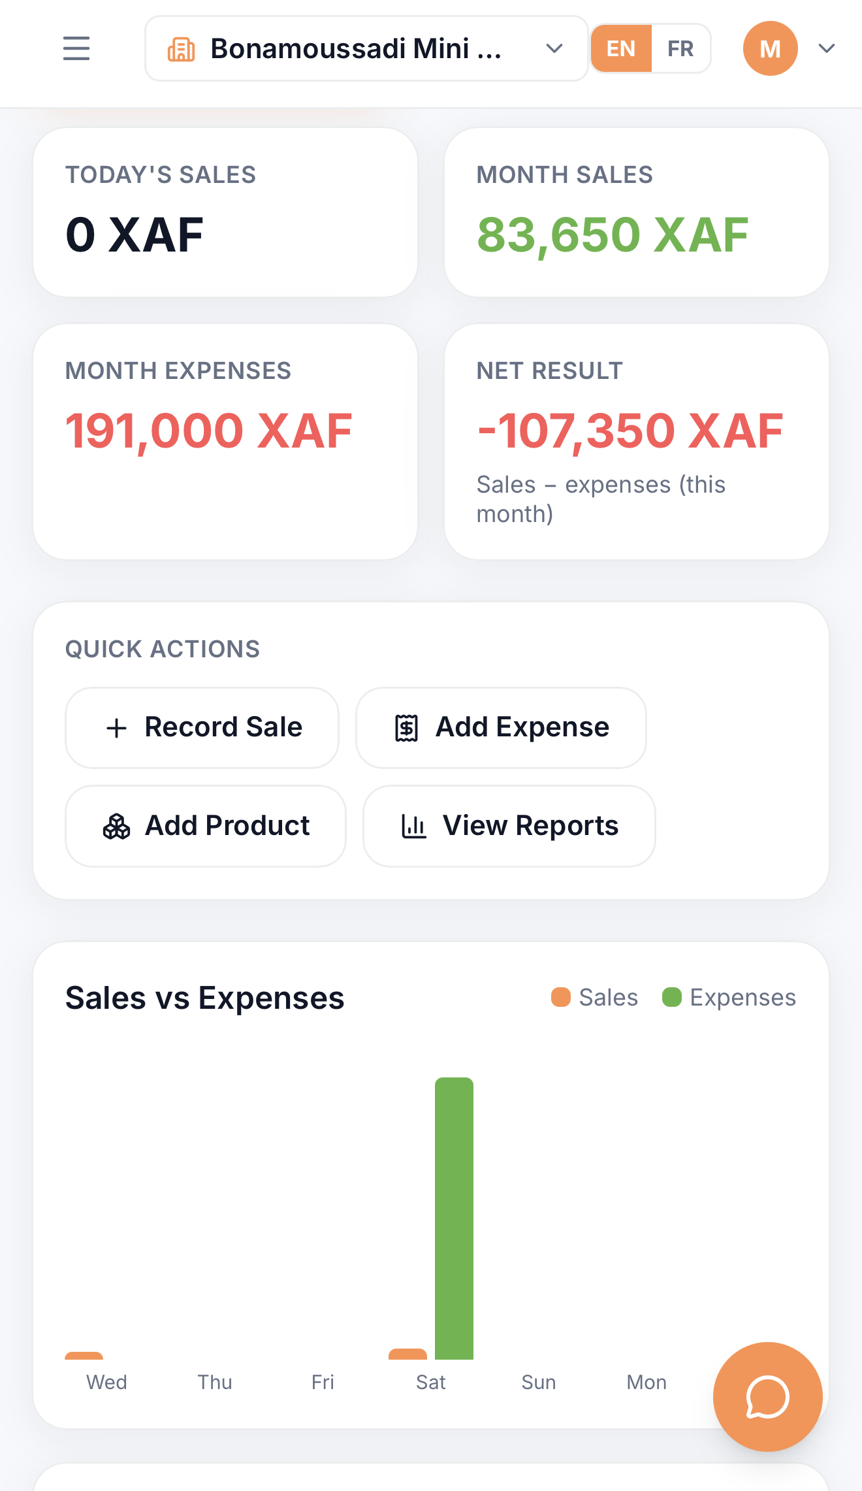Open the user account dropdown chevron

click(x=827, y=48)
